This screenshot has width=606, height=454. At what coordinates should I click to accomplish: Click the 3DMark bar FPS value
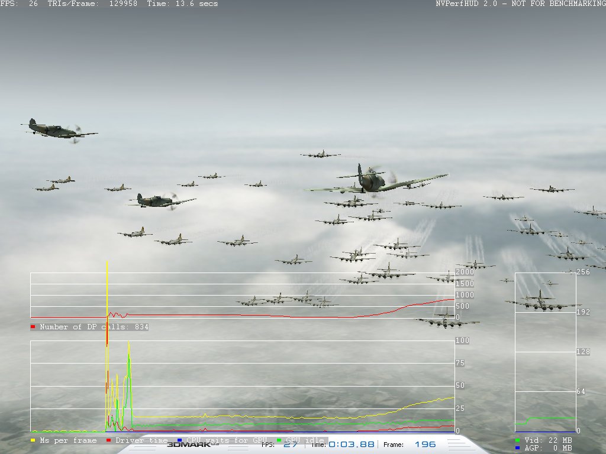click(x=291, y=445)
